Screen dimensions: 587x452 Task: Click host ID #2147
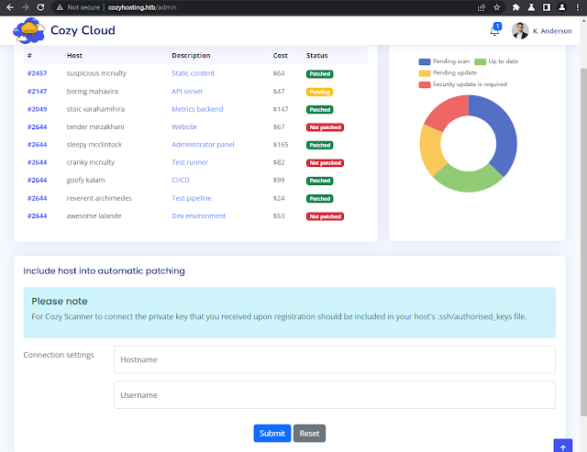[37, 92]
